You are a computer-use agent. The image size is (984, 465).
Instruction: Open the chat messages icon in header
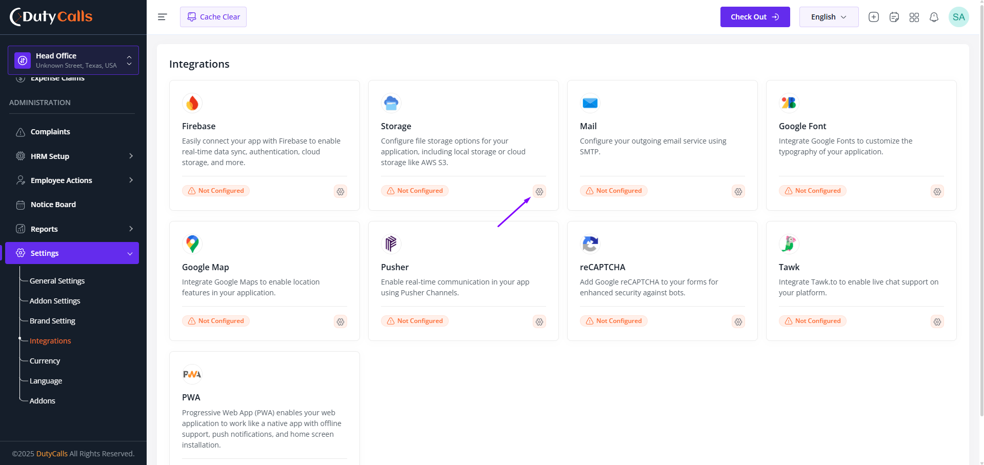(x=894, y=17)
